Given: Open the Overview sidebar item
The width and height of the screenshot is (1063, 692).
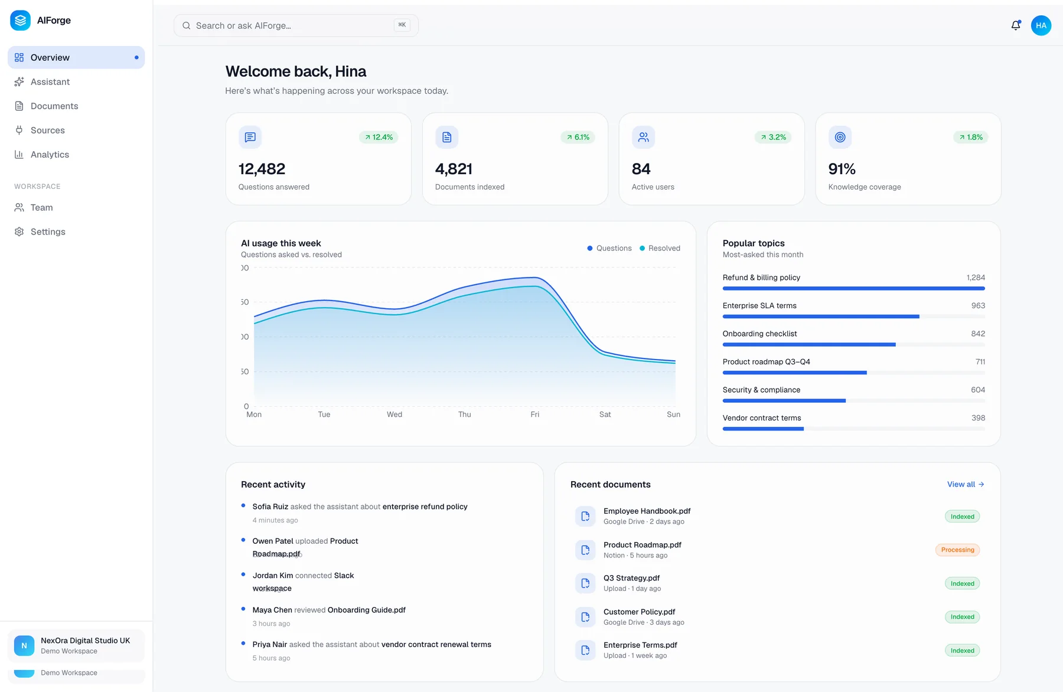Looking at the screenshot, I should click(x=76, y=57).
